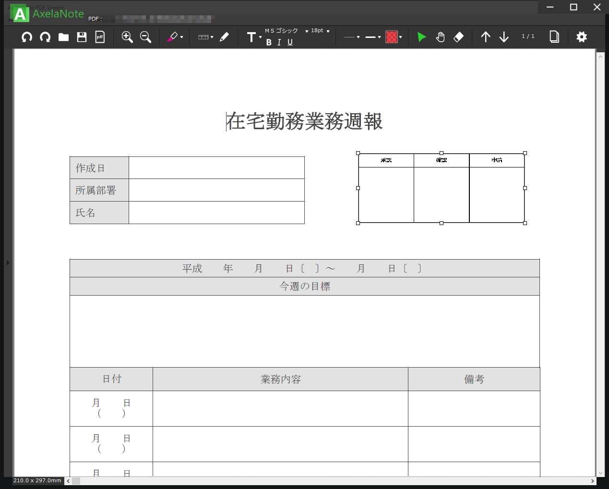The image size is (609, 489).
Task: Export the document as PDF
Action: (100, 36)
